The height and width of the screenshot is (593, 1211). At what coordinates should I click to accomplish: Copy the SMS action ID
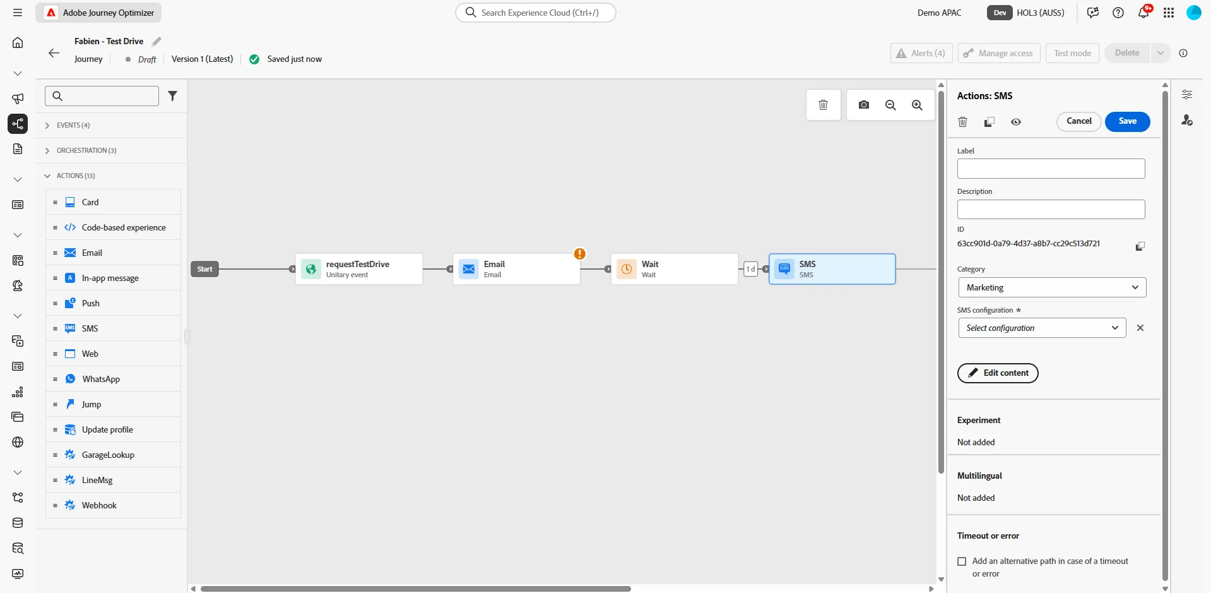tap(1140, 246)
